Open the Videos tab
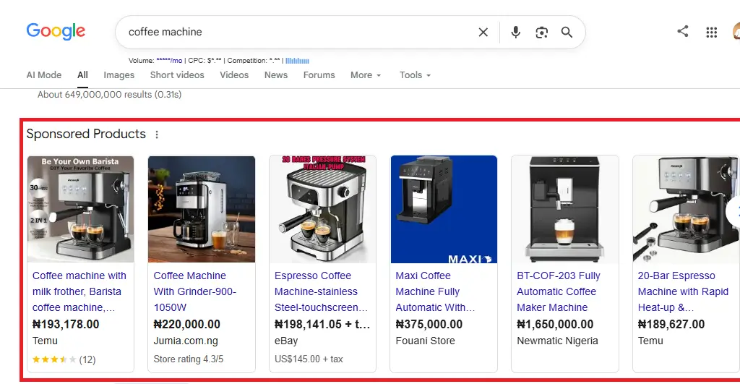 [234, 75]
